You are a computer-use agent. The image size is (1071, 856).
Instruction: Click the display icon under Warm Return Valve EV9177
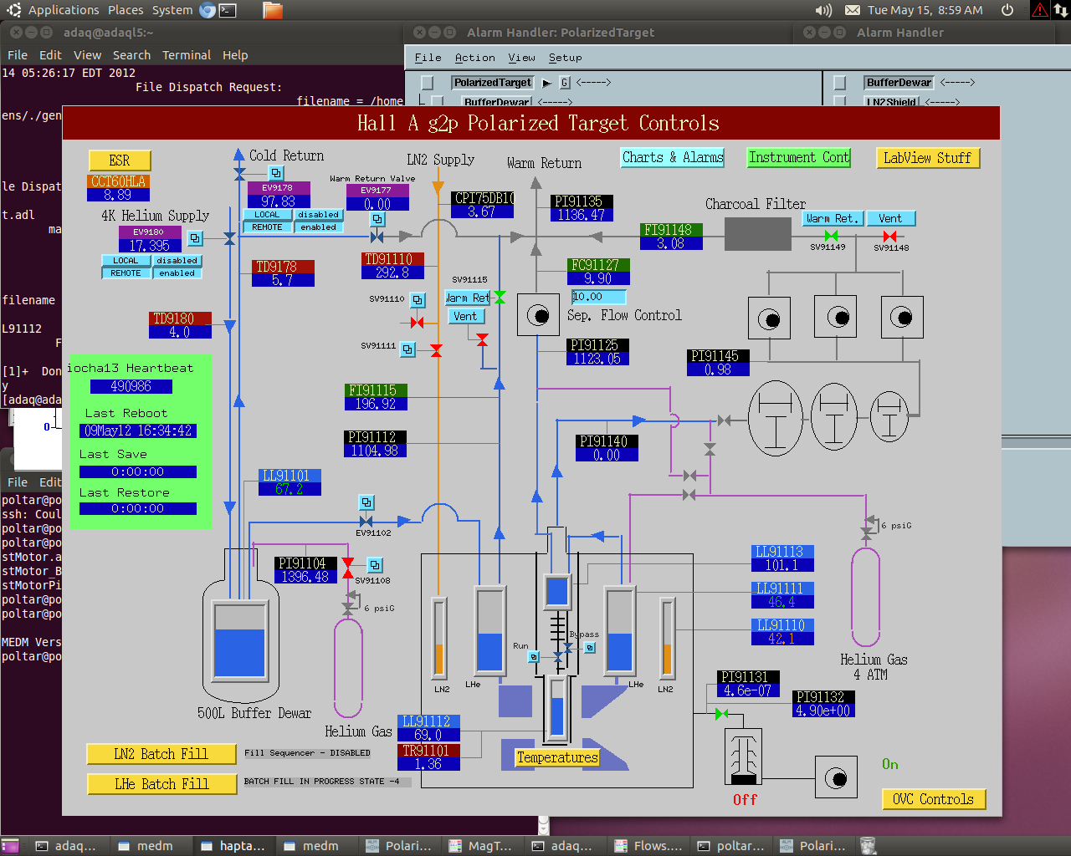(378, 219)
